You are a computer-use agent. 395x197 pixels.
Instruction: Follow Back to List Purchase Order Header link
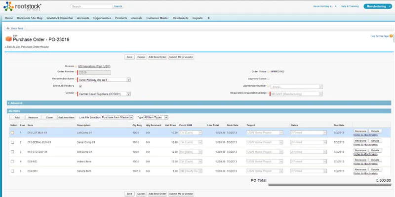[x=27, y=47]
